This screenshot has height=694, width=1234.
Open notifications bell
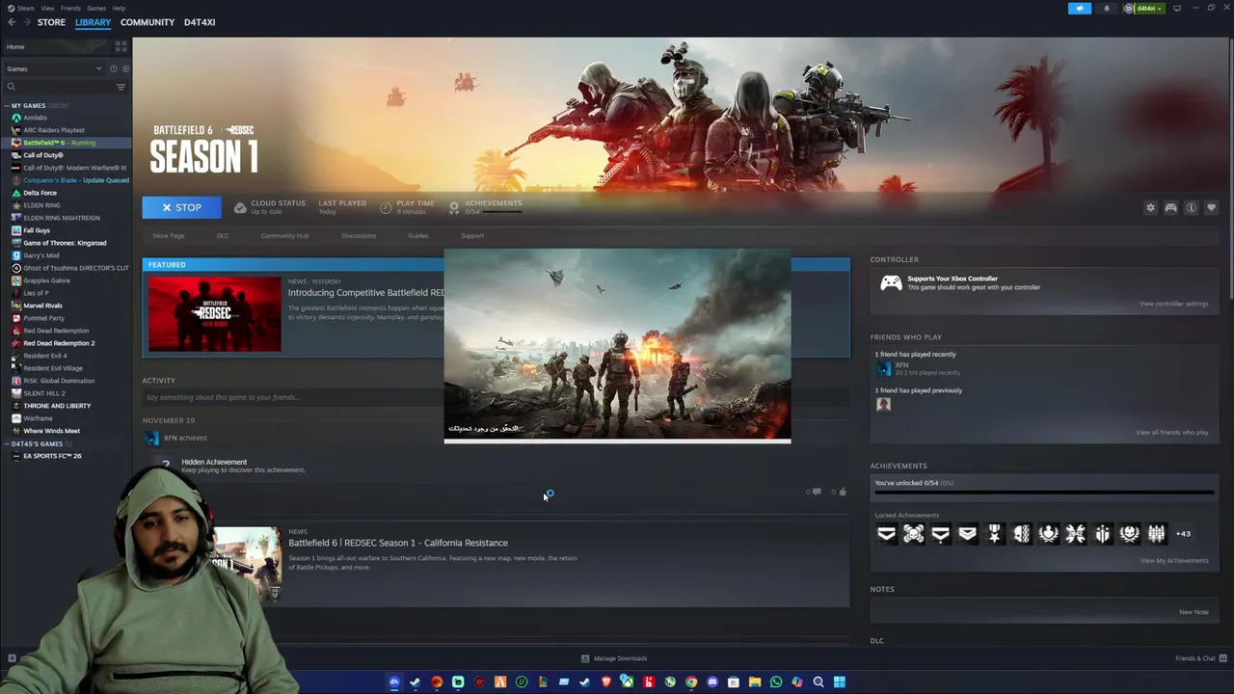(x=1107, y=9)
